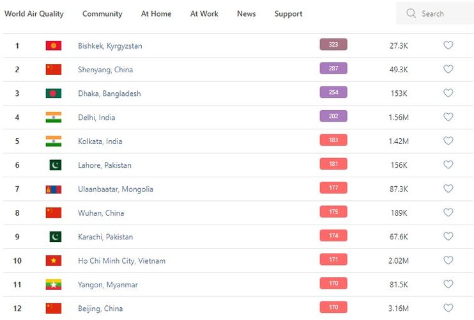Open the World Air Quality menu
474x320 pixels.
pos(34,14)
